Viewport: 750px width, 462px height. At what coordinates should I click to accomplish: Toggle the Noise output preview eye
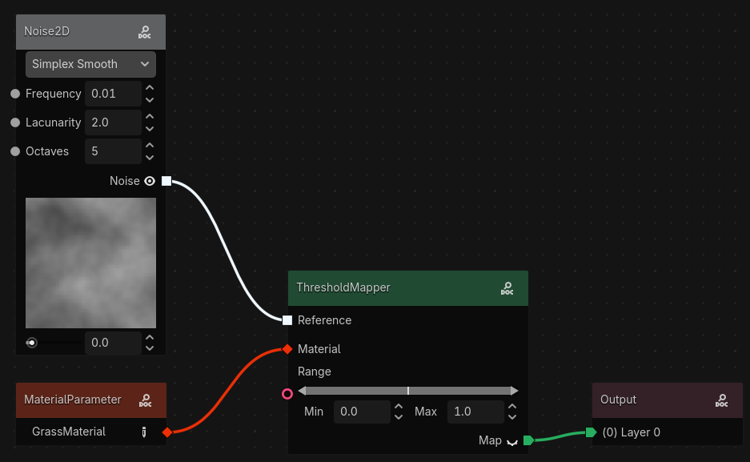(x=150, y=181)
